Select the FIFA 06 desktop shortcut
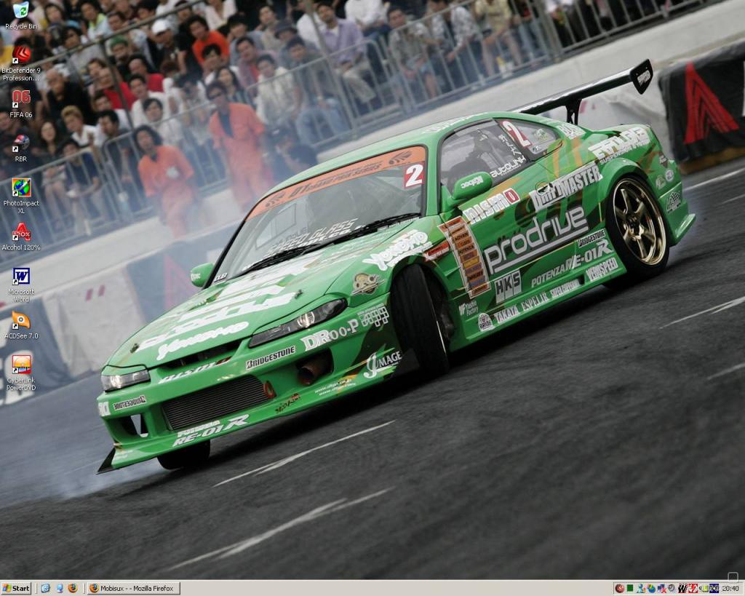745x596 pixels. [x=21, y=103]
